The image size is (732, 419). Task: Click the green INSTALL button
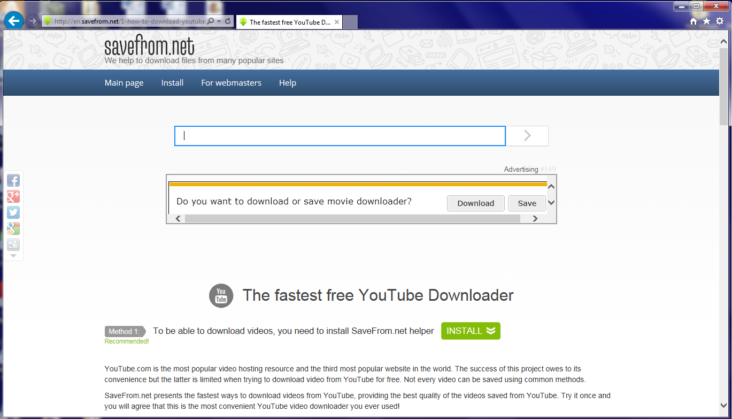tap(471, 331)
